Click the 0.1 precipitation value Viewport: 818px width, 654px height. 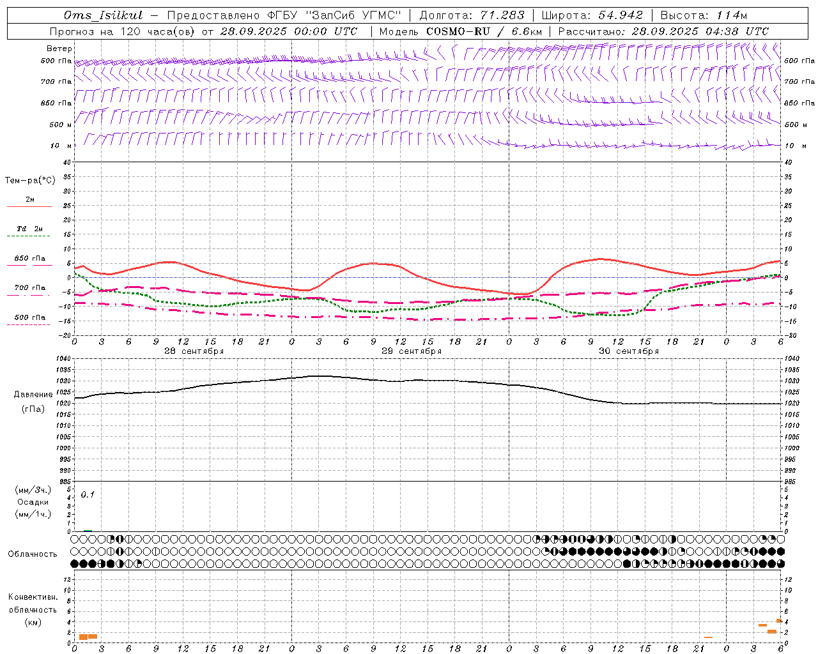pos(88,494)
